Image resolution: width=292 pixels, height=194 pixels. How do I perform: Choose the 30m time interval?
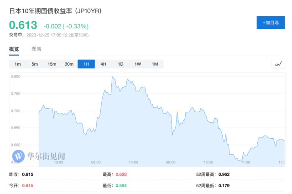point(69,64)
